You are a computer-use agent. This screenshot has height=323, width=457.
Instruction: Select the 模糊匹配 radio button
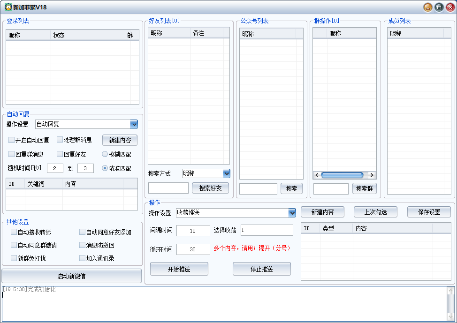click(x=105, y=154)
